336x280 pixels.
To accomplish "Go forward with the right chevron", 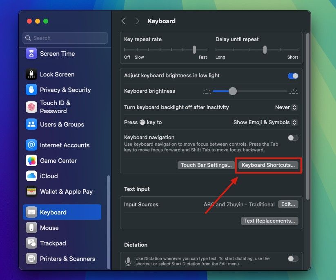I will pyautogui.click(x=138, y=21).
